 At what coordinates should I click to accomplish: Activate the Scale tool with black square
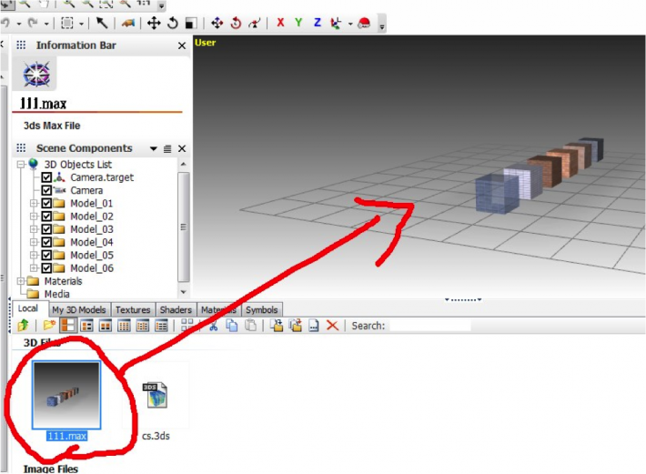pos(191,24)
